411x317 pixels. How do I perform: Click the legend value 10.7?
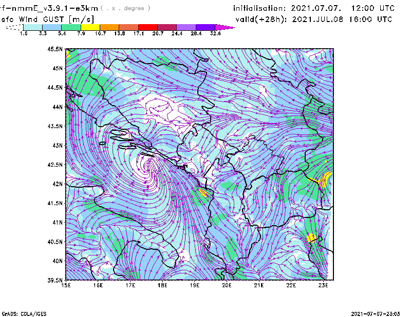[100, 33]
